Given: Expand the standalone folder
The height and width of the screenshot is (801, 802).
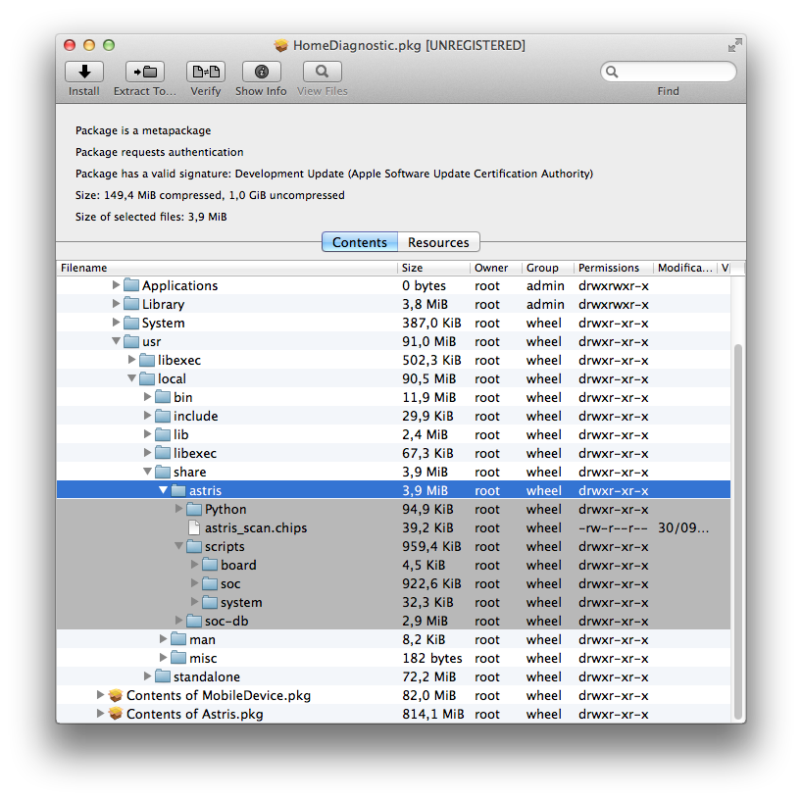Looking at the screenshot, I should [x=147, y=676].
